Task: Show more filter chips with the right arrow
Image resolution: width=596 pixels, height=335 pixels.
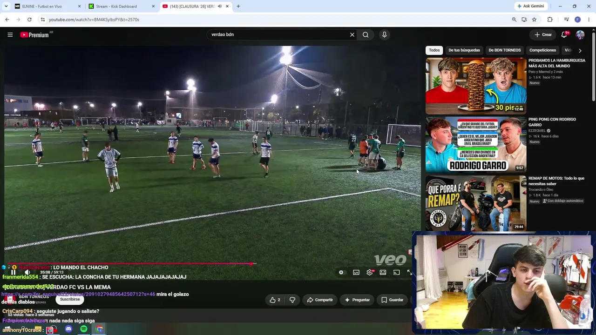Action: click(x=580, y=50)
